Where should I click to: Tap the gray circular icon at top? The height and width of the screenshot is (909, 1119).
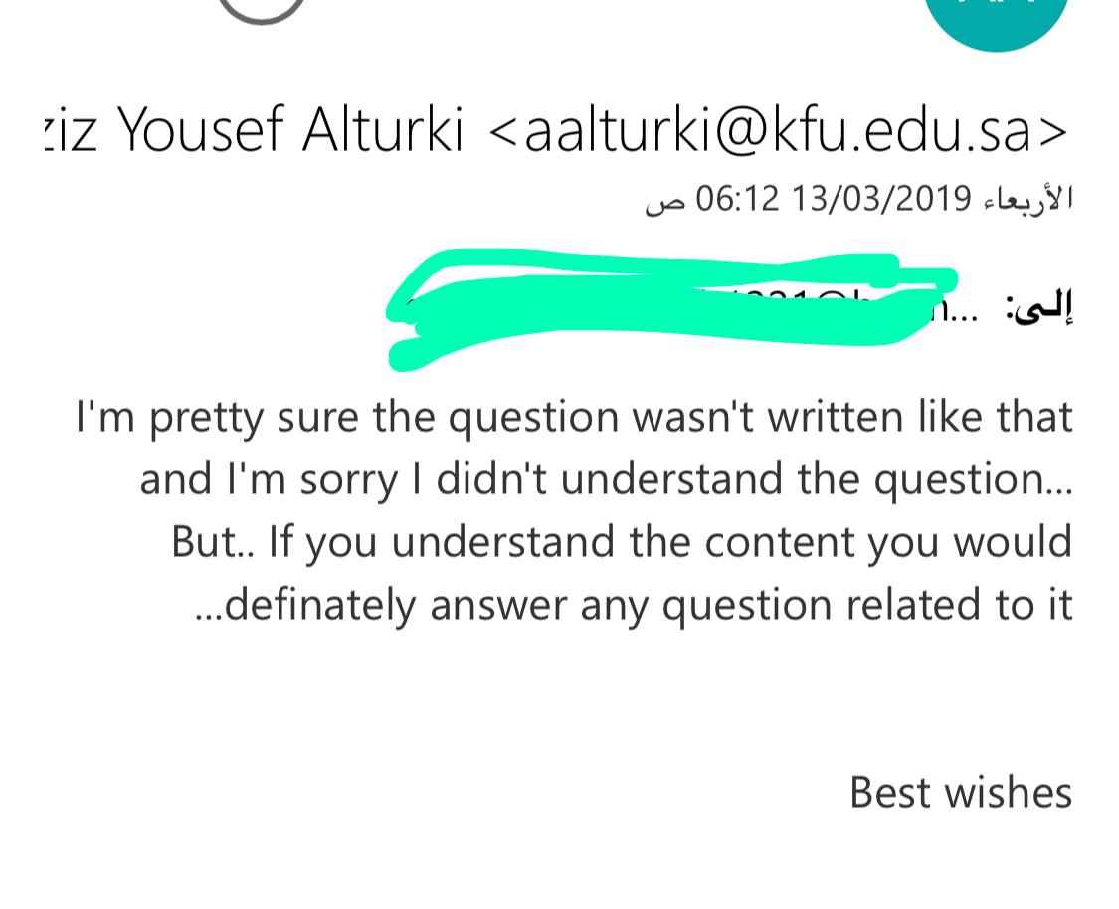(261, 8)
